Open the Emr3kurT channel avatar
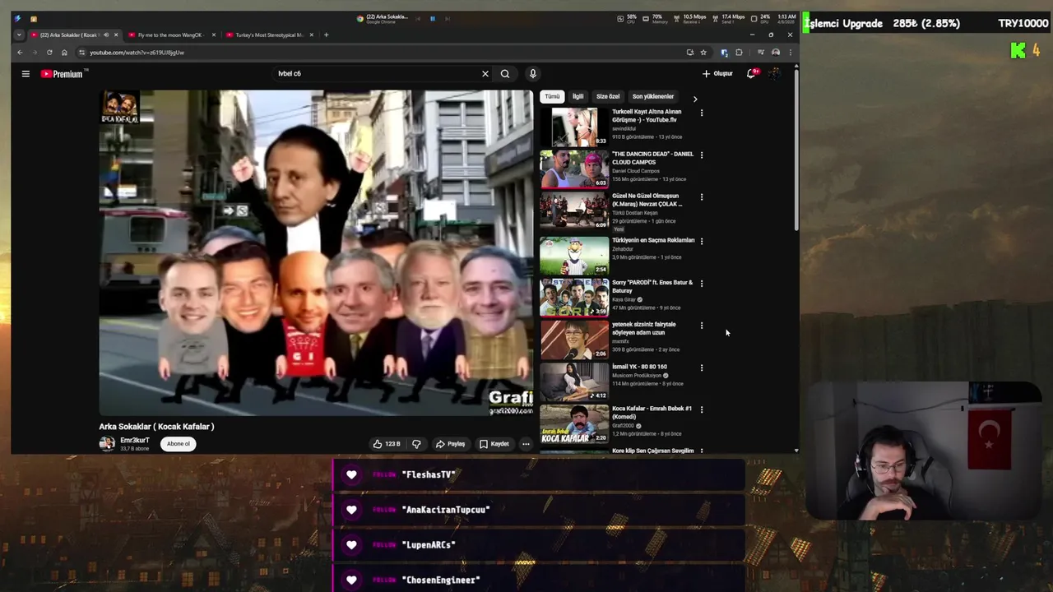 (x=107, y=444)
